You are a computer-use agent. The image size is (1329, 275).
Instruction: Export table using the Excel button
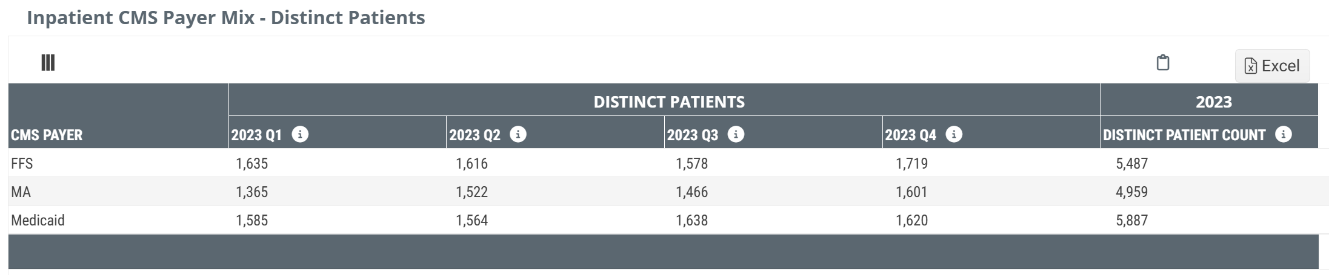pyautogui.click(x=1272, y=66)
